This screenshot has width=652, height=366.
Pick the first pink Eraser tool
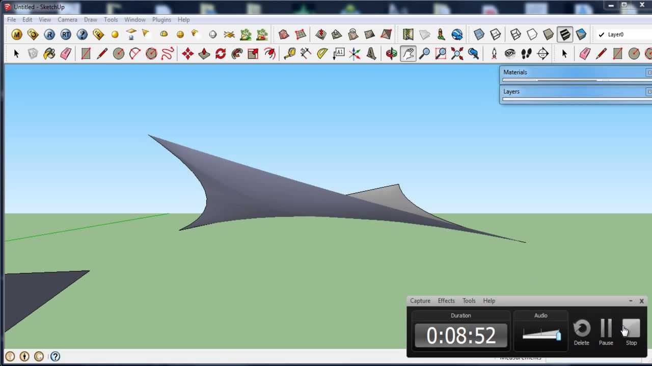[x=66, y=53]
